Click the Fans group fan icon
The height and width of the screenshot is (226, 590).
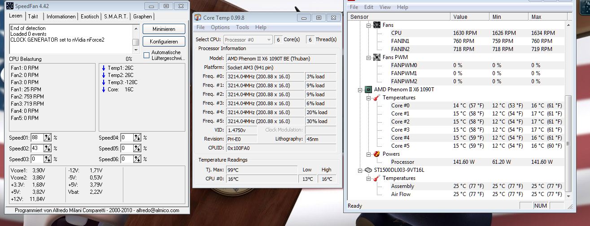point(377,25)
